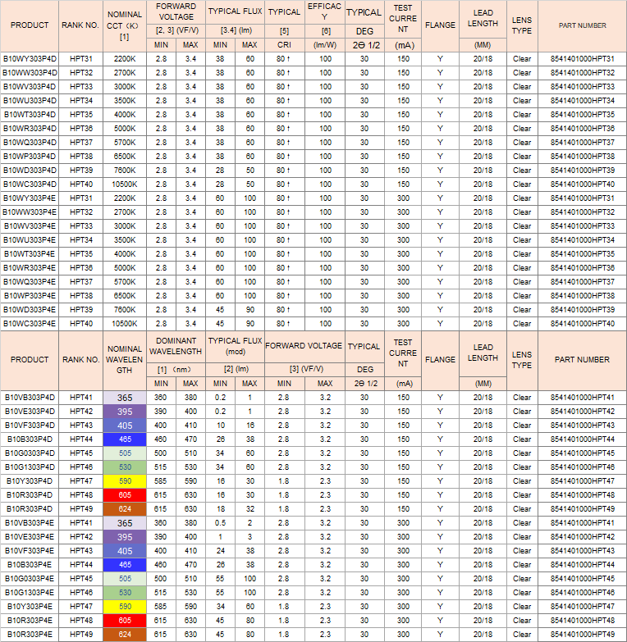Select the CRI subheader cell
The image size is (627, 642).
click(x=285, y=45)
